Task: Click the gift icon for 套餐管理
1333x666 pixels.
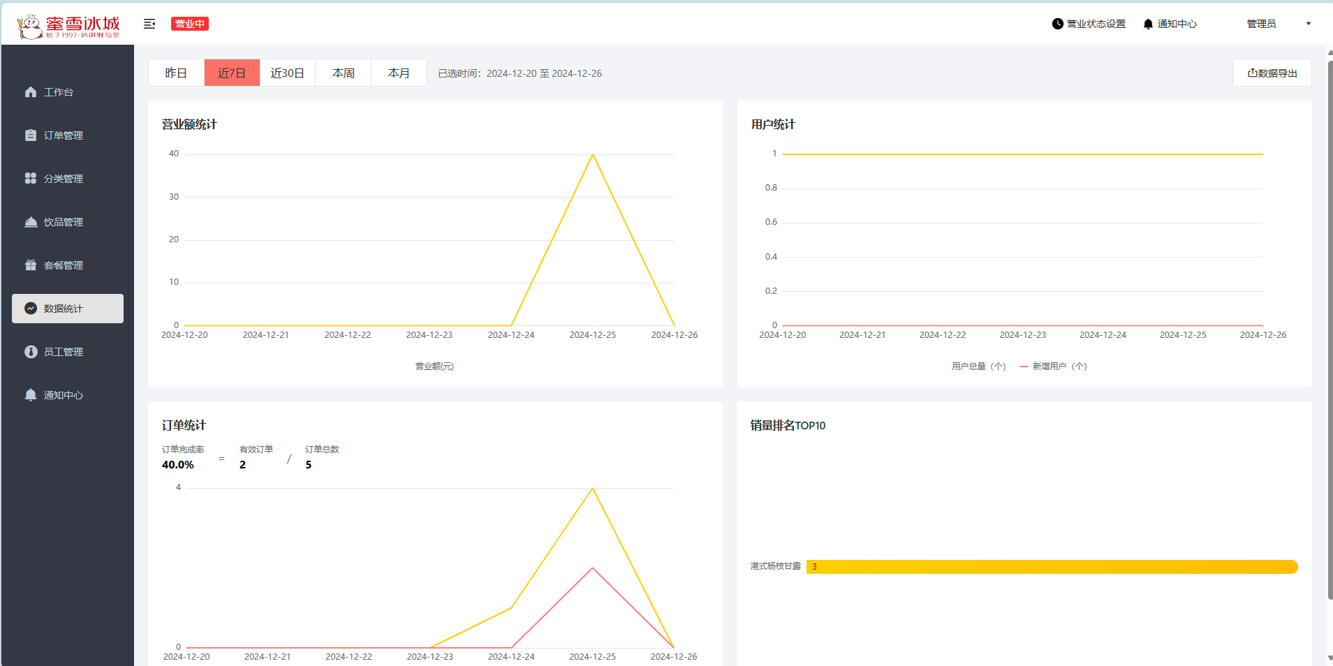Action: 31,265
